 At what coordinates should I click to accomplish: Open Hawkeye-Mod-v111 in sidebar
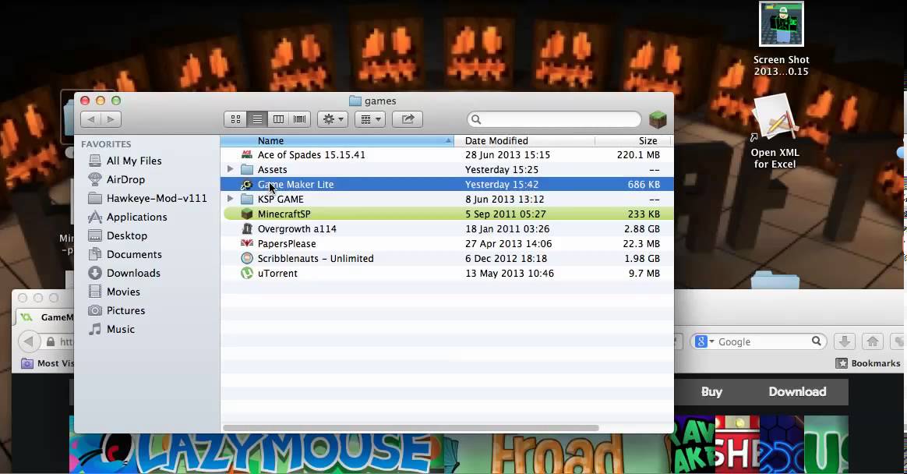point(156,198)
